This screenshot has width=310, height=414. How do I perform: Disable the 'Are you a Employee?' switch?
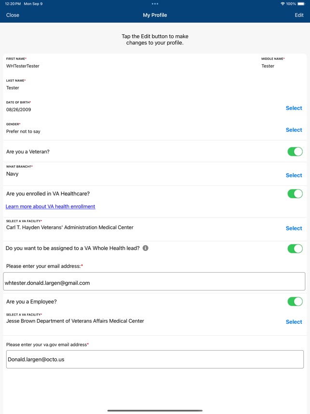pyautogui.click(x=295, y=301)
